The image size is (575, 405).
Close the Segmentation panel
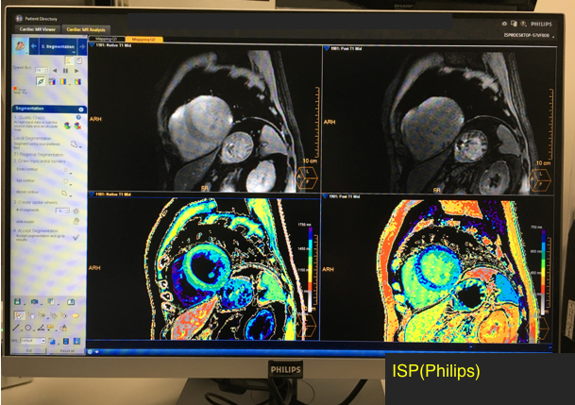82,110
